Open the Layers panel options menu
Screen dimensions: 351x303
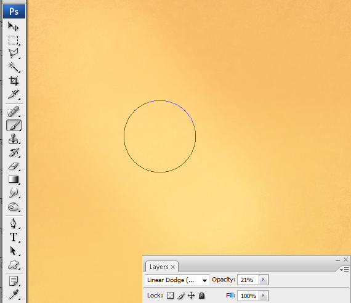coord(344,269)
